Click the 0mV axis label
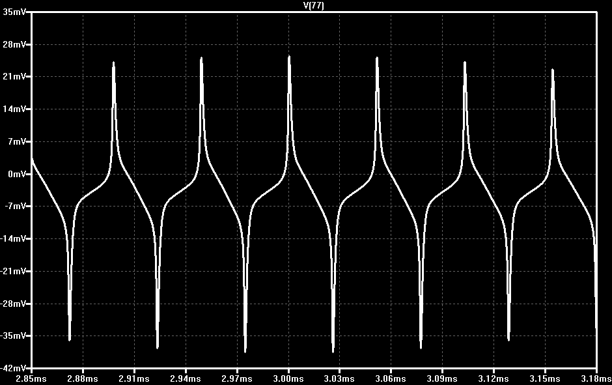The height and width of the screenshot is (385, 612). [x=17, y=174]
